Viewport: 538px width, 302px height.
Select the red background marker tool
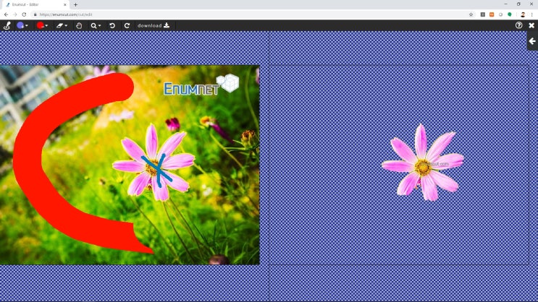(40, 25)
